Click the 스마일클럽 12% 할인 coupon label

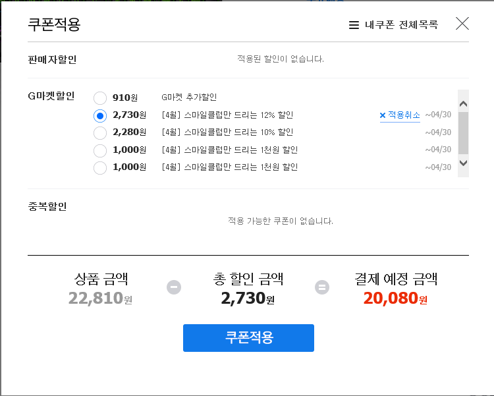tap(227, 115)
